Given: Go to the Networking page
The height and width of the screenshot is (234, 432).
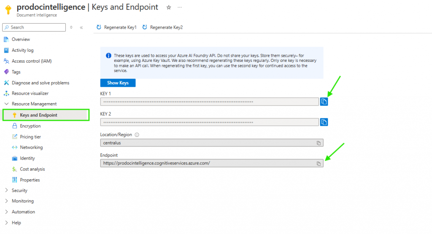Looking at the screenshot, I should point(31,148).
